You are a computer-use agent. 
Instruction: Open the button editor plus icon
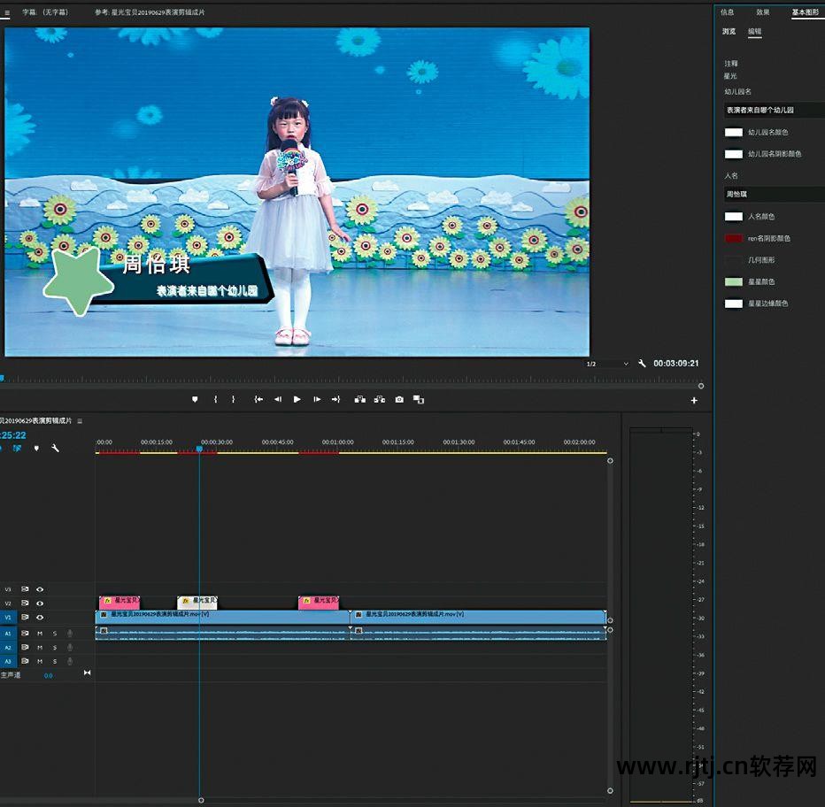point(694,400)
